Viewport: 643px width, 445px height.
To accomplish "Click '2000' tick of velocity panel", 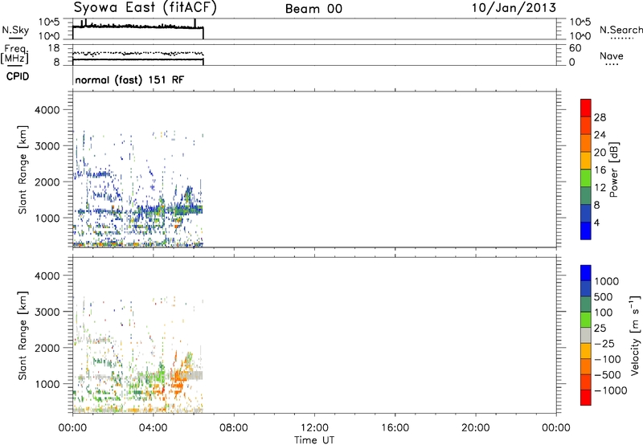I will pos(47,348).
